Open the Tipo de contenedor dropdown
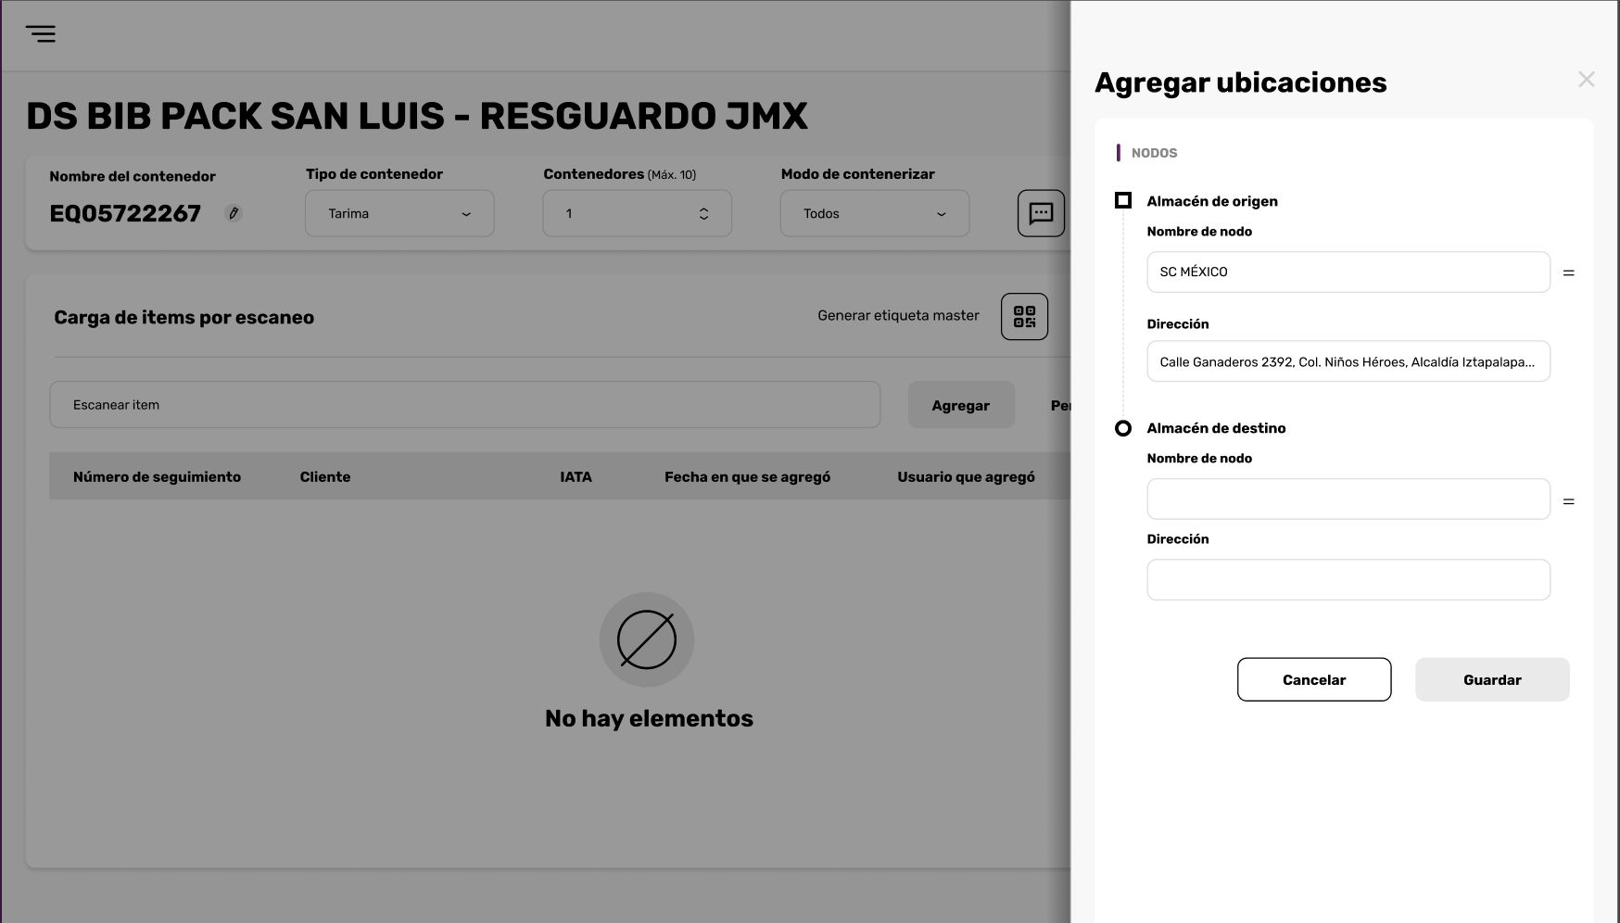Image resolution: width=1620 pixels, height=923 pixels. 399,213
